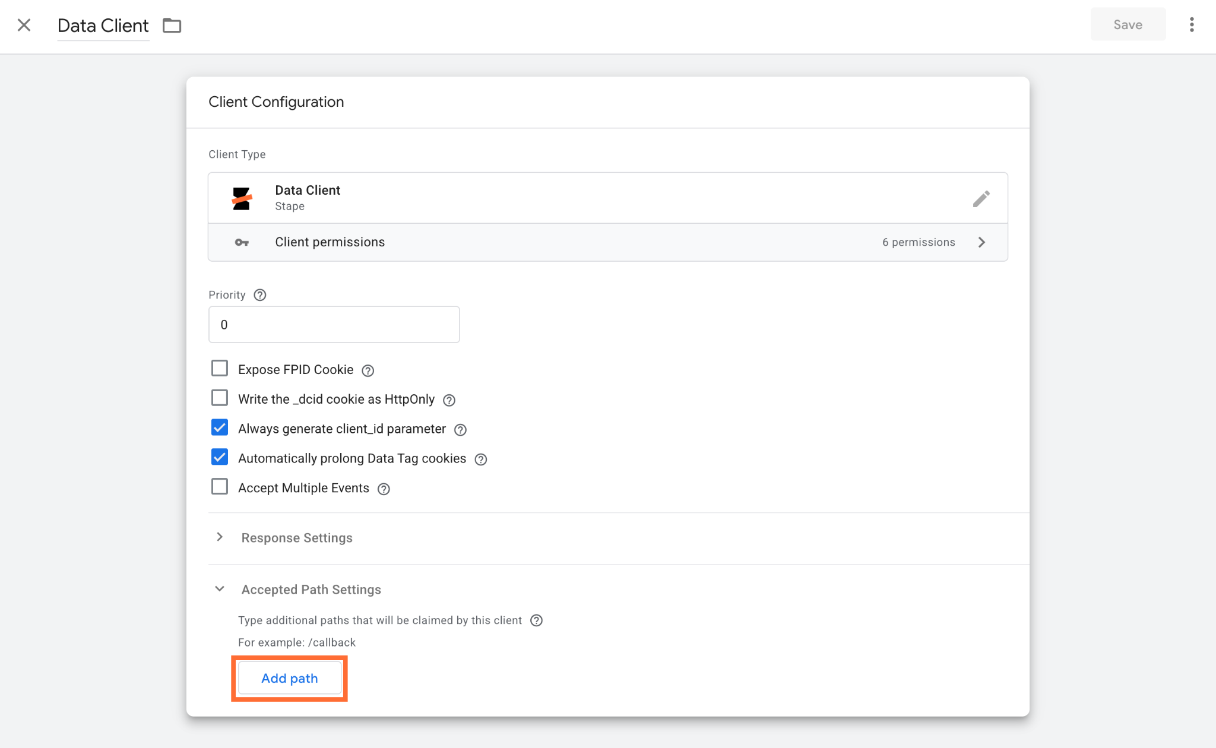Click the help icon next to Priority

(259, 295)
